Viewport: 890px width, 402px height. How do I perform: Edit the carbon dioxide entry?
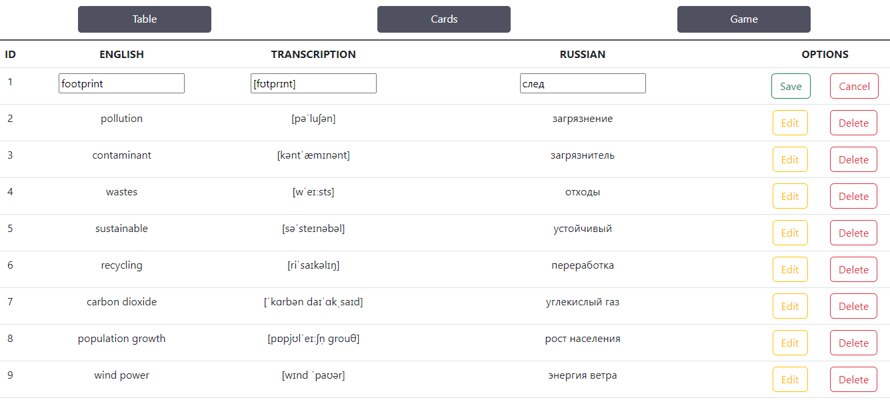click(x=790, y=305)
